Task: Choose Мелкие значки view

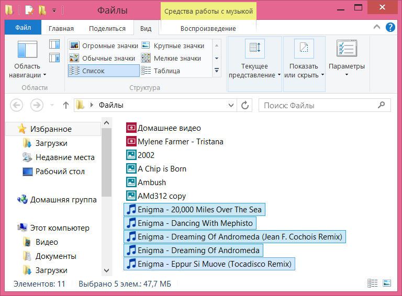Action: pos(171,59)
